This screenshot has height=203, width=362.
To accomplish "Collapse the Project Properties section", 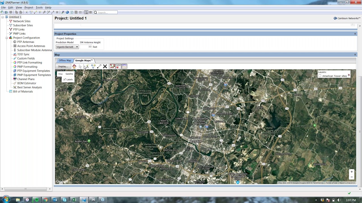I will pyautogui.click(x=355, y=34).
